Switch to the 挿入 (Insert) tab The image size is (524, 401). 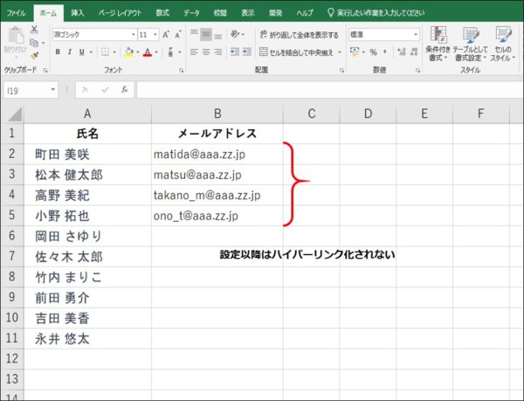coord(78,13)
